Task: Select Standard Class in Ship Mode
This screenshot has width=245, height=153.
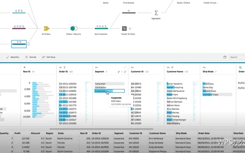Action: tap(211, 94)
